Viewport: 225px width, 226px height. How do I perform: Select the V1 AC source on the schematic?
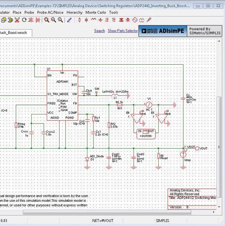(x=149, y=105)
